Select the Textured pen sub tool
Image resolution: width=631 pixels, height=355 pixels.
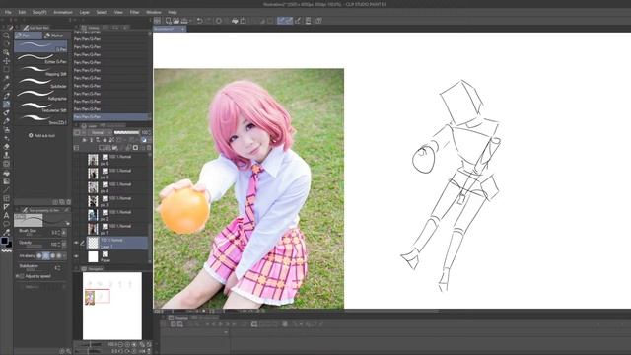40,107
